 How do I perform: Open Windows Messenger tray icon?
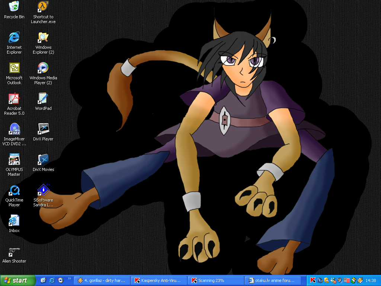(333, 280)
